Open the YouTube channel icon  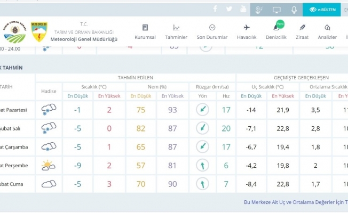coord(243,9)
